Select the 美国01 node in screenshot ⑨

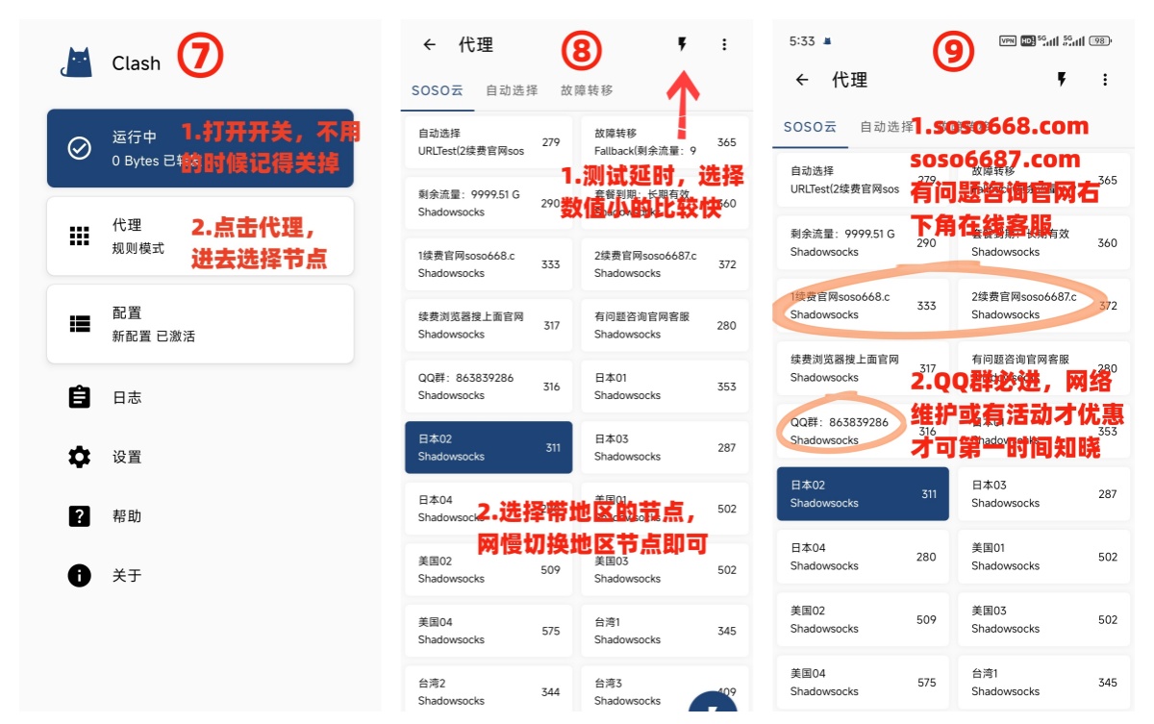tap(1043, 557)
